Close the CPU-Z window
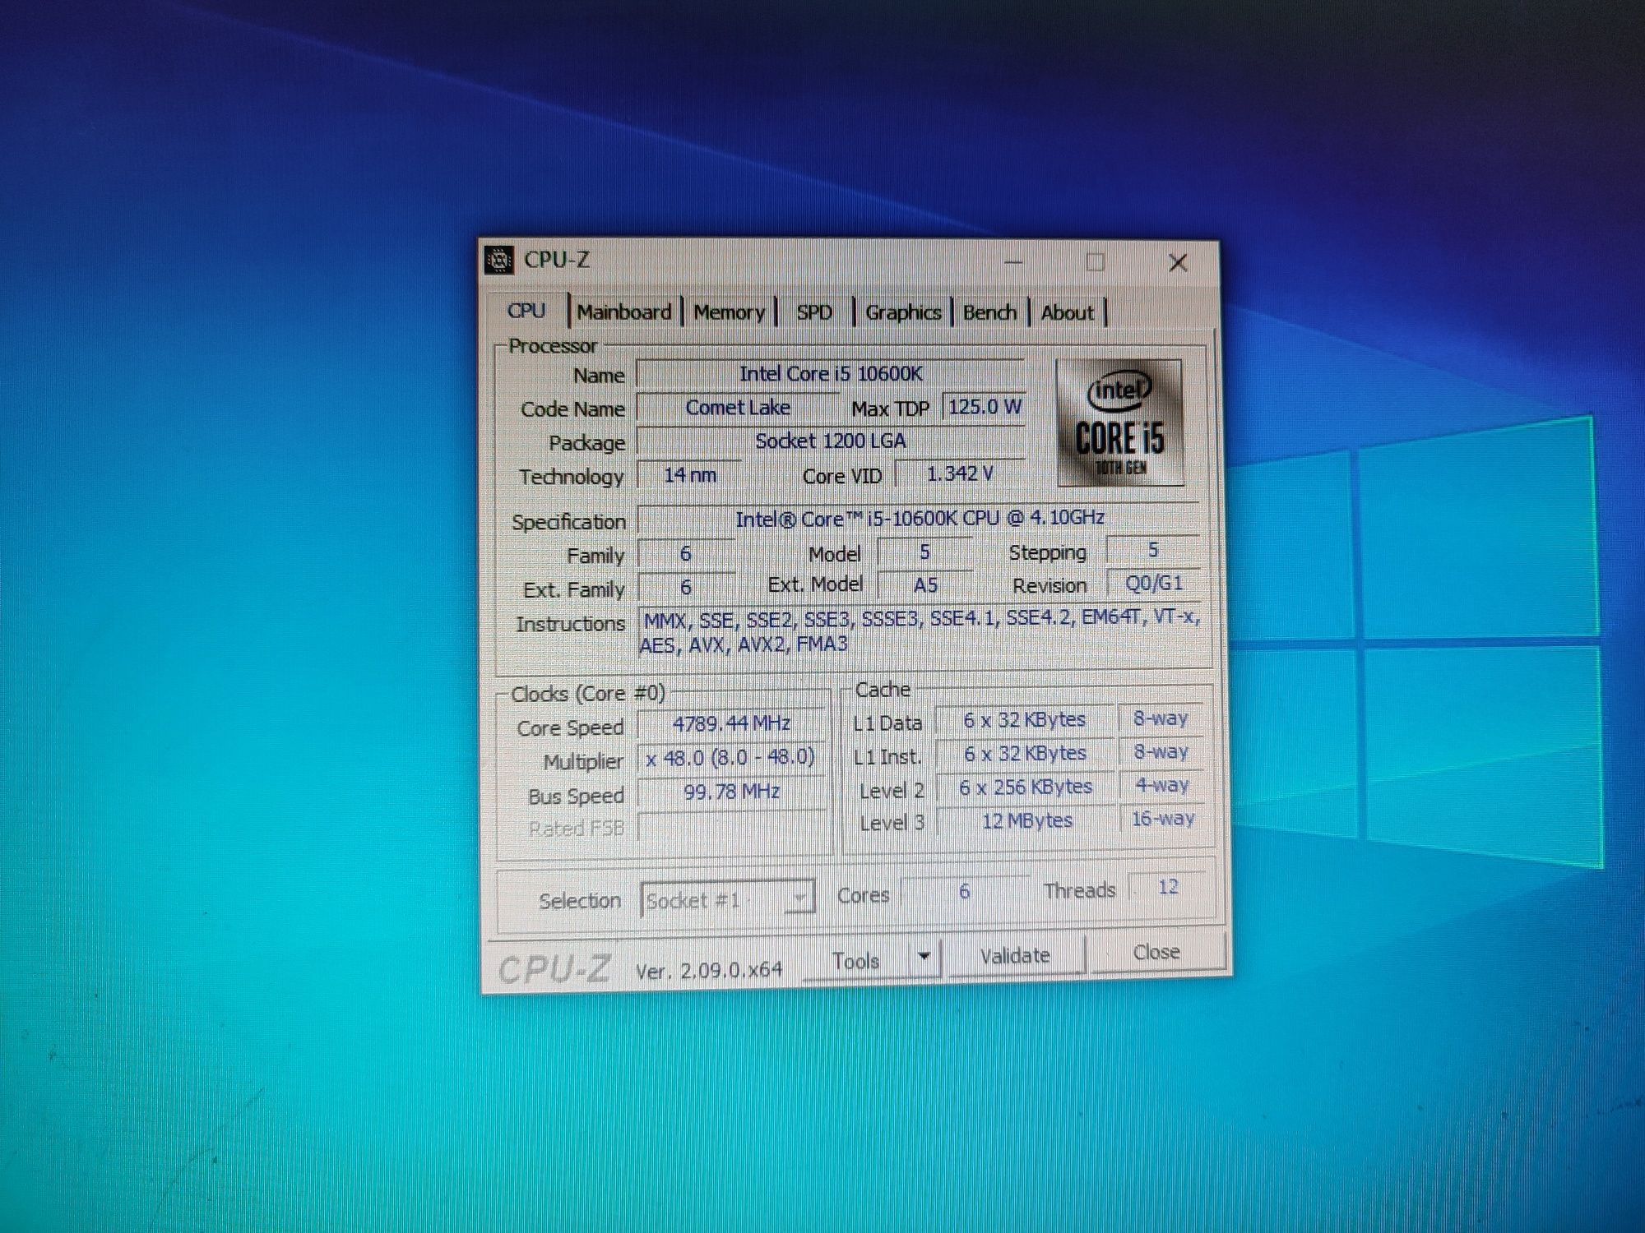 1178,263
